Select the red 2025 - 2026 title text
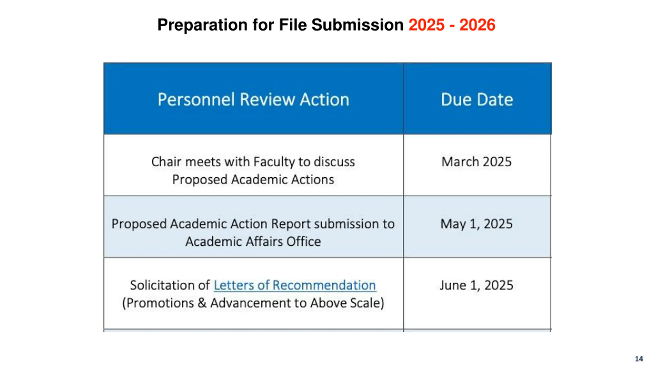Viewport: 654px width, 367px height. pyautogui.click(x=452, y=25)
